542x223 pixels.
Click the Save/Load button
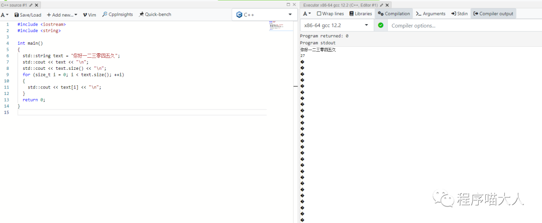point(28,15)
